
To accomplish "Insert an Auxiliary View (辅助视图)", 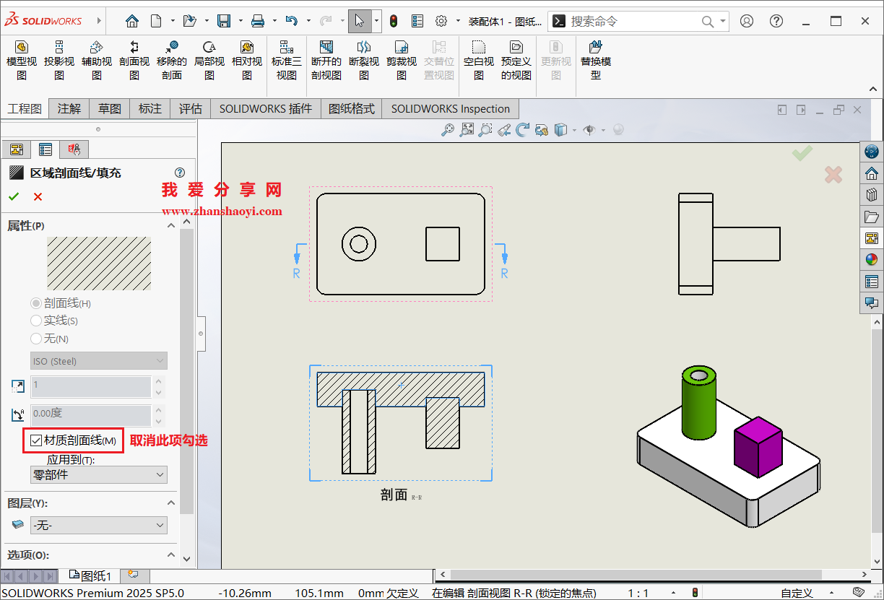I will (x=97, y=60).
